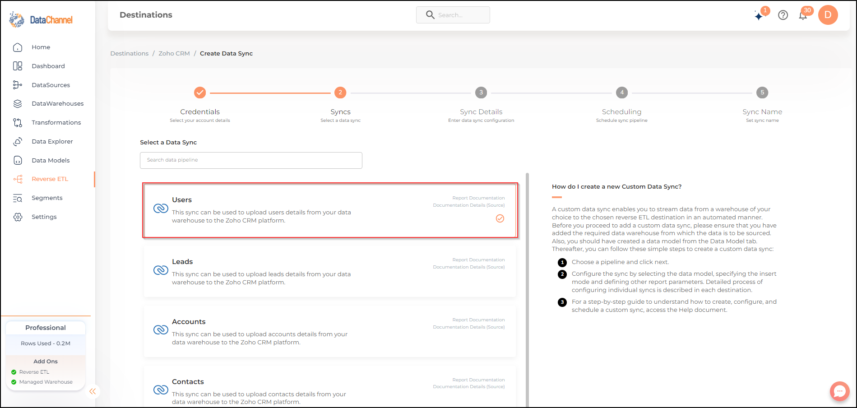Screen dimensions: 857x408
Task: Click Rows Used - 0.2M text
Action: click(x=46, y=343)
